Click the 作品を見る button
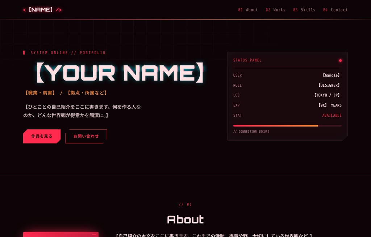This screenshot has width=371, height=237. point(42,136)
